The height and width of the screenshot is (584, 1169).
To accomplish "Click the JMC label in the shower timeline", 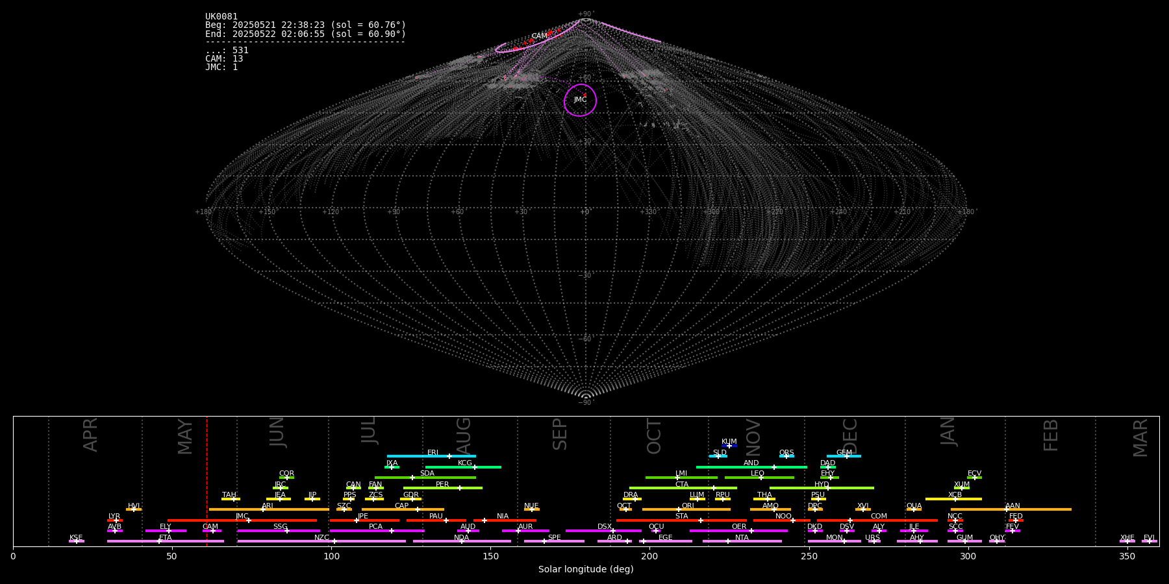I will point(242,517).
